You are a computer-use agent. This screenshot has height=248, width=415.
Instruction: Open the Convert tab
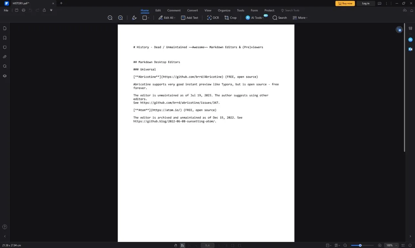click(193, 10)
